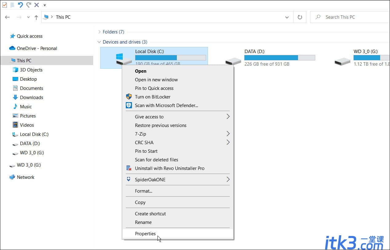Click the Search This PC box
Screen dimensions: 390x250
pos(350,17)
